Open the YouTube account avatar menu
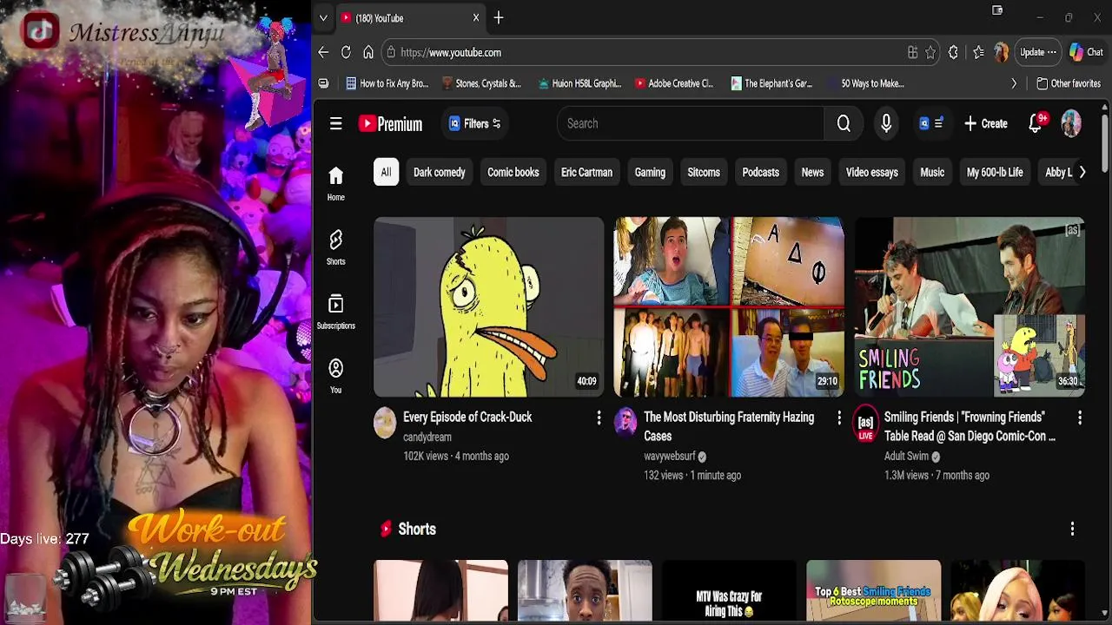1112x625 pixels. 1071,123
